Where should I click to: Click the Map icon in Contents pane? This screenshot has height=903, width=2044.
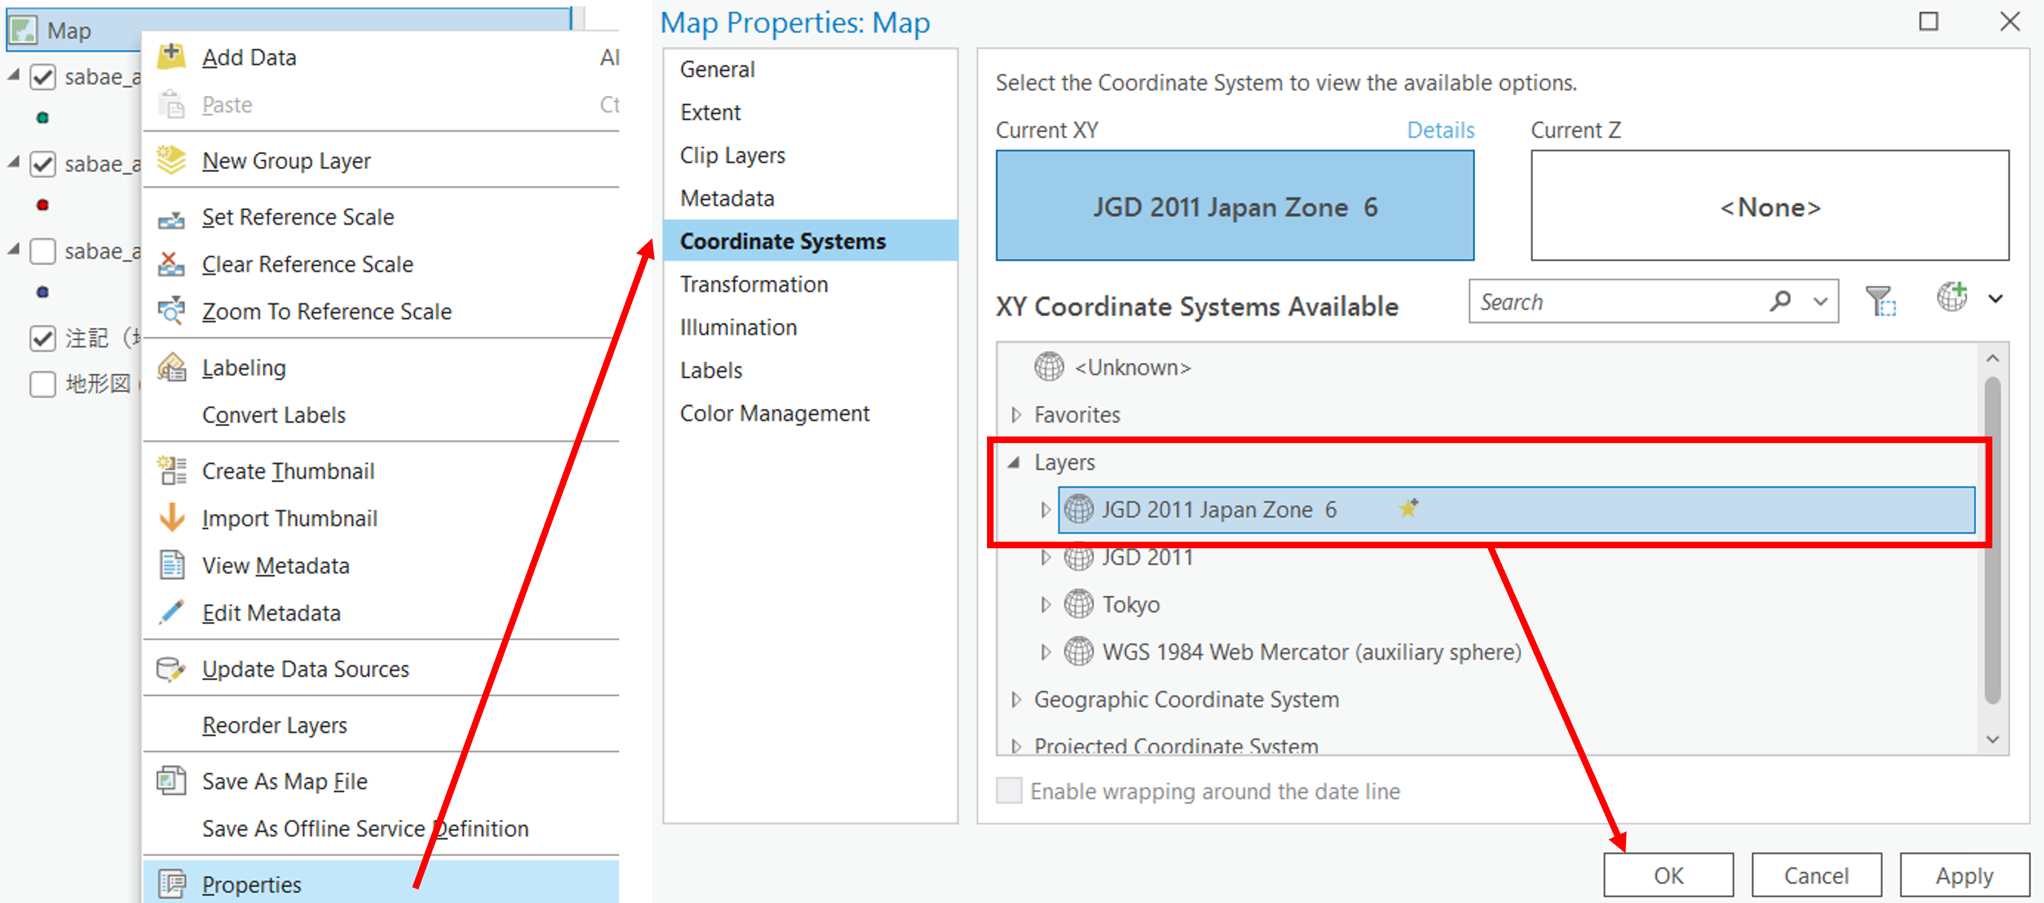click(x=23, y=30)
